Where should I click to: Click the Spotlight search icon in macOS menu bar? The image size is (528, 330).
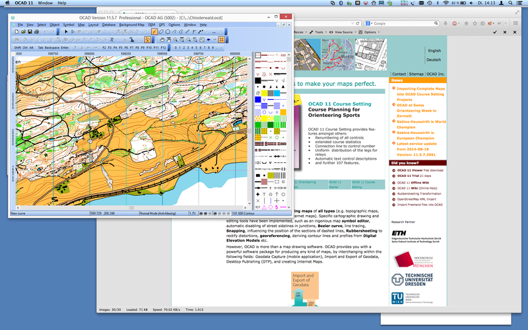pyautogui.click(x=511, y=3)
